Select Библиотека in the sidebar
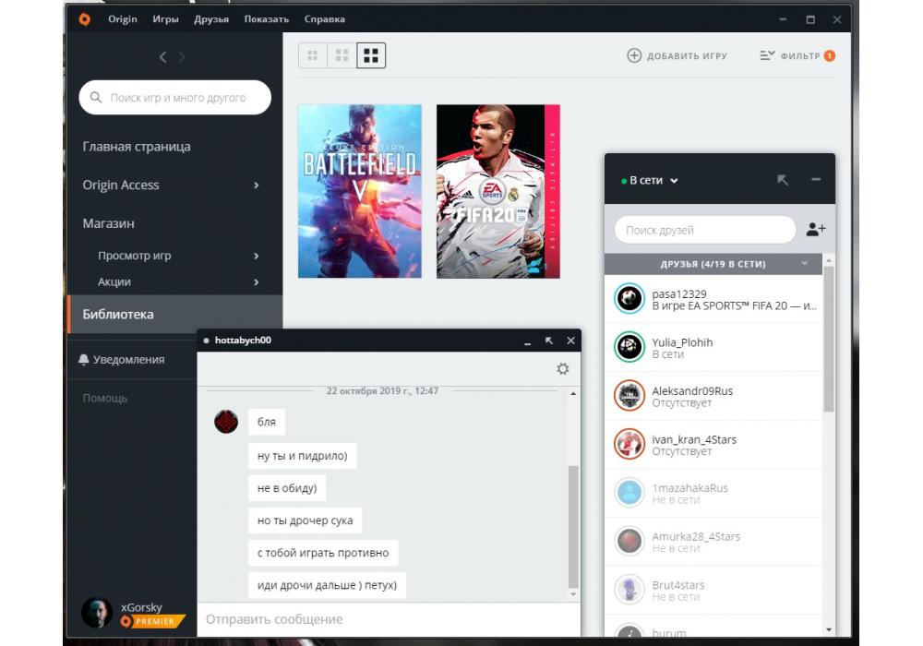Screen dimensions: 923x646 pos(175,314)
